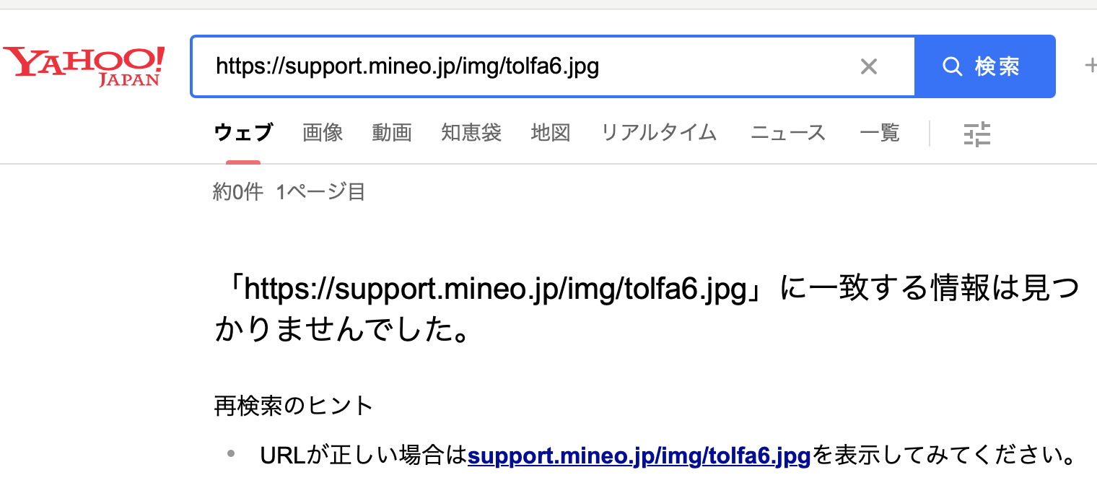
Task: Click the magnifier icon in the search button
Action: 953,67
